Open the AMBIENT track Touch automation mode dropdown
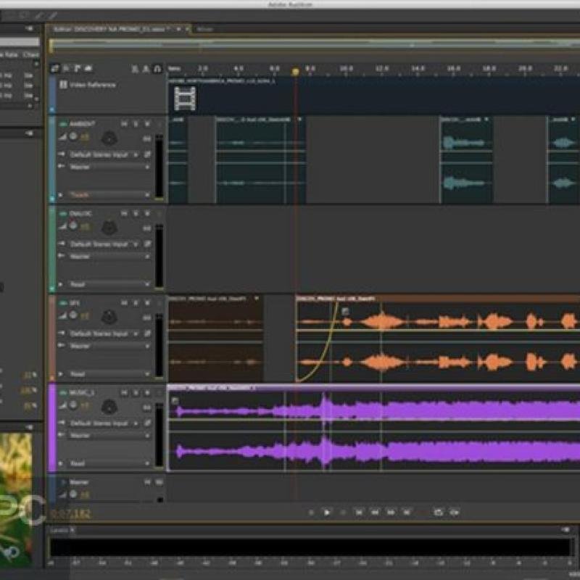Screen dimensions: 580x580 point(110,195)
